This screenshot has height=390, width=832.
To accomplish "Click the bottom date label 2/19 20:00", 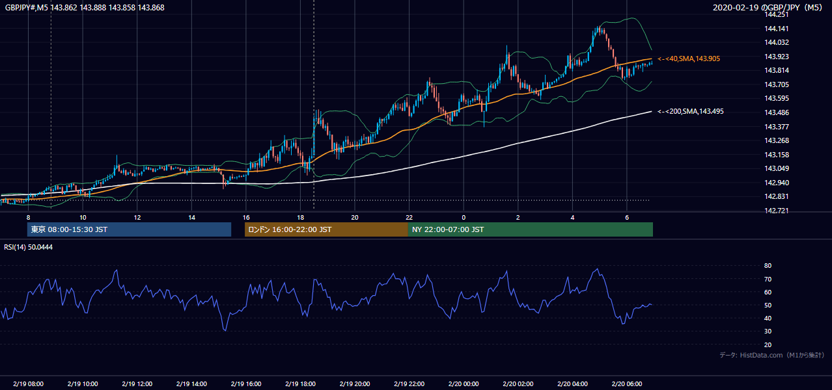I will (x=354, y=383).
